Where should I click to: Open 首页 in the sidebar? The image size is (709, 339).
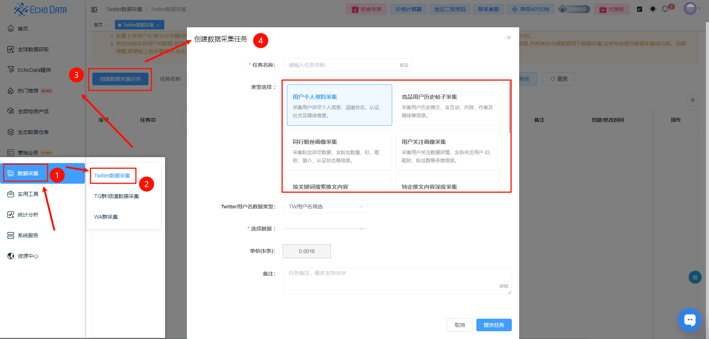(23, 28)
